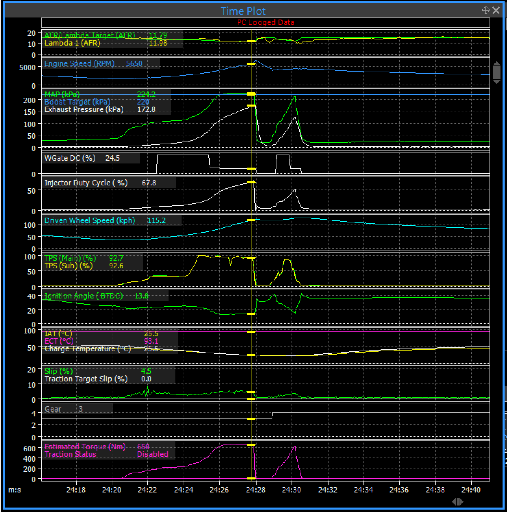Click the MAP (kPa) channel label
Image resolution: width=507 pixels, height=512 pixels.
(x=62, y=94)
